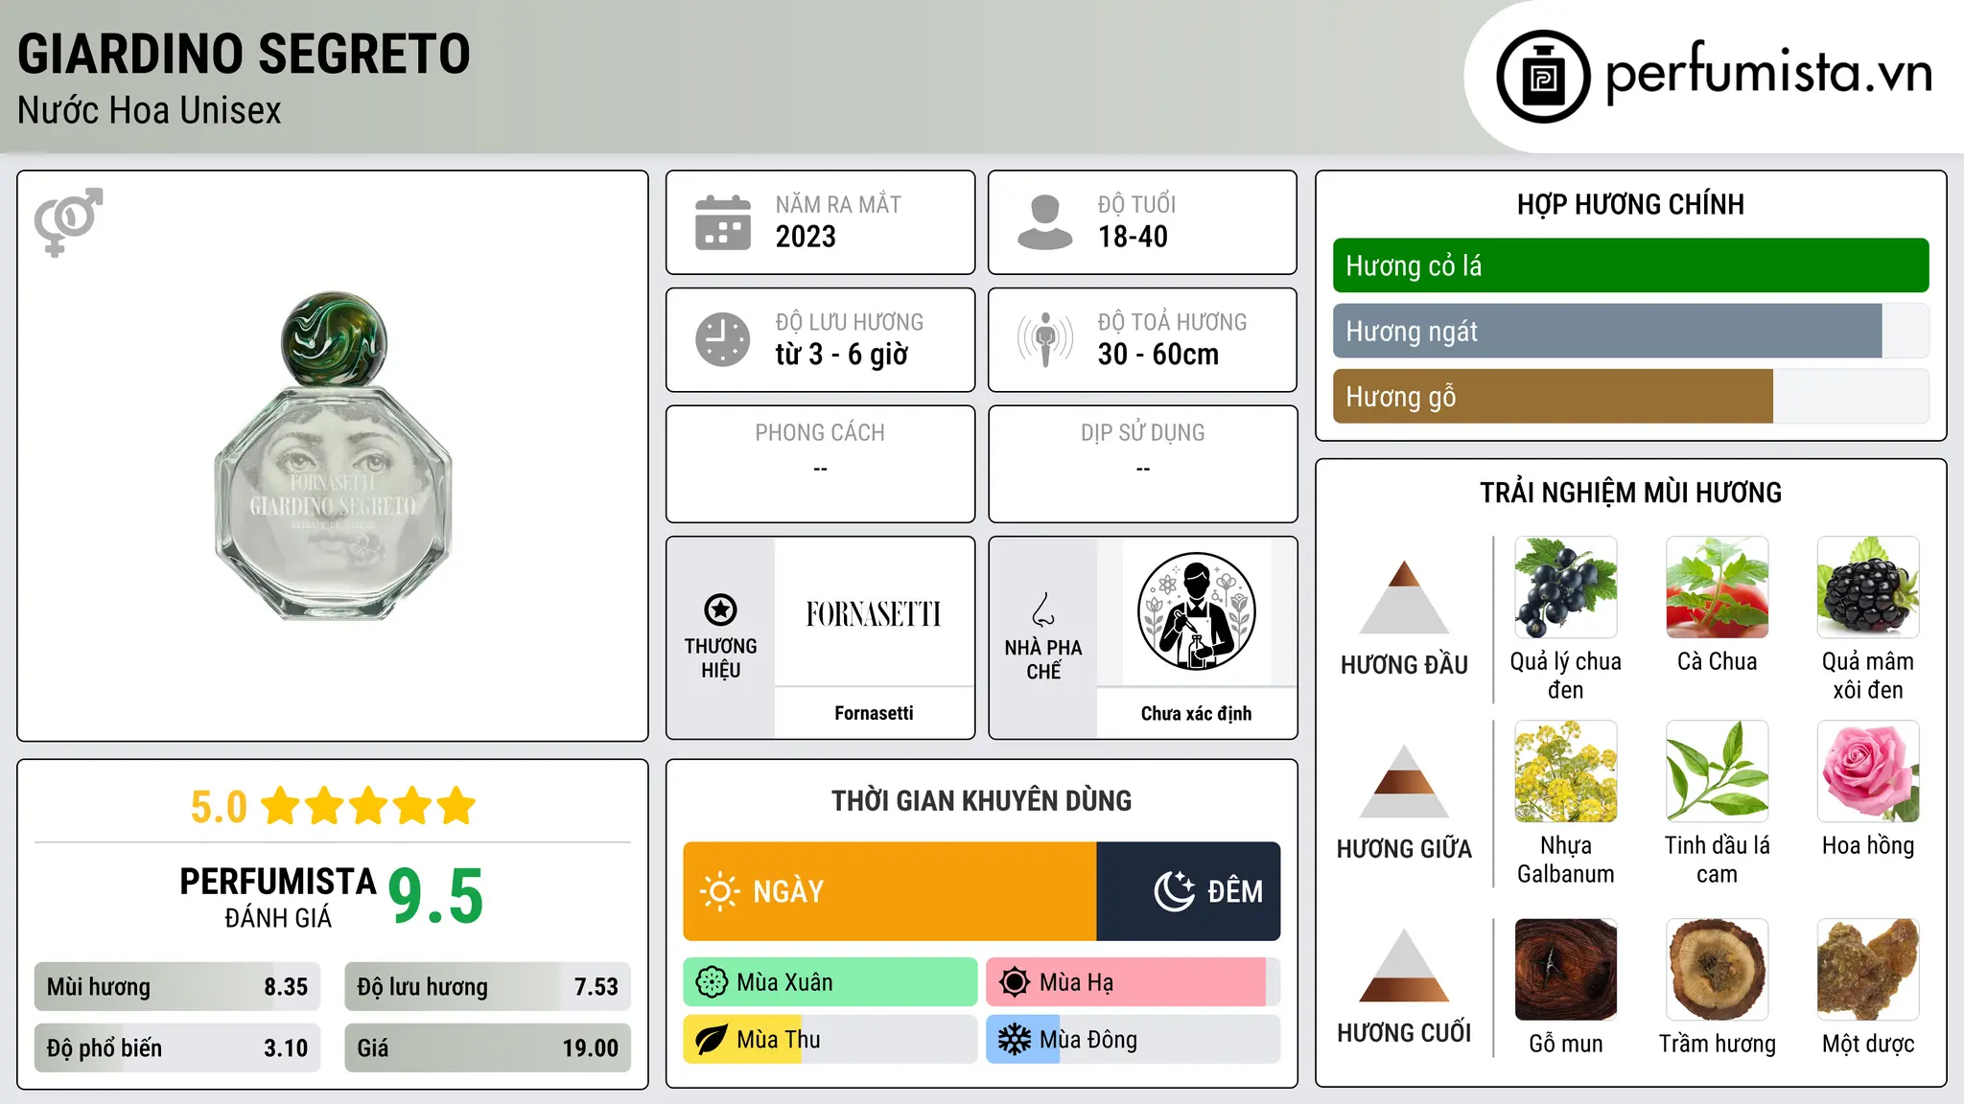
Task: Click the longevity value từ 3 - 6 giờ
Action: coord(842,355)
